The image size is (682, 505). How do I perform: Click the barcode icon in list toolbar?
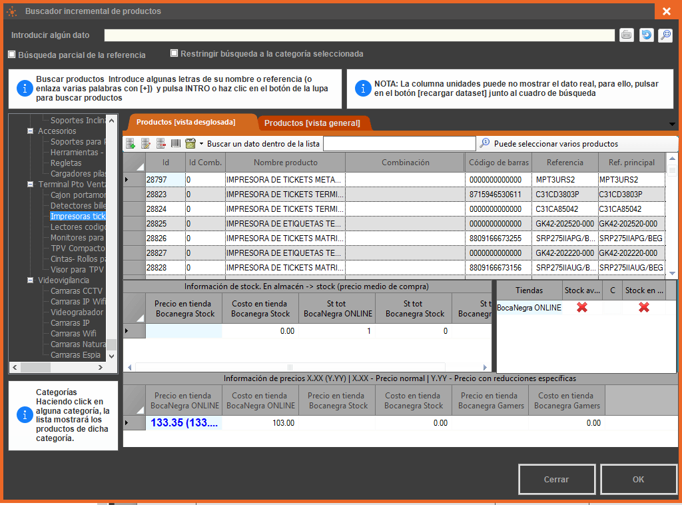tap(176, 144)
